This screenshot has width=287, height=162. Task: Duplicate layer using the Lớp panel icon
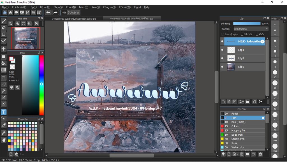[x=254, y=102]
